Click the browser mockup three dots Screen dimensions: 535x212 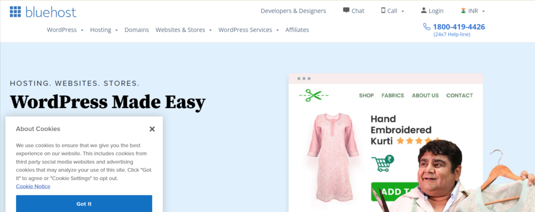304,79
